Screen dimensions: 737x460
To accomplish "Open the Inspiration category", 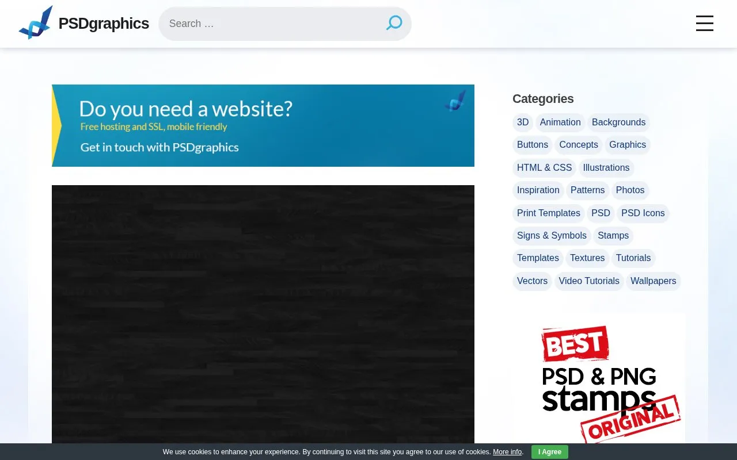I will click(538, 190).
